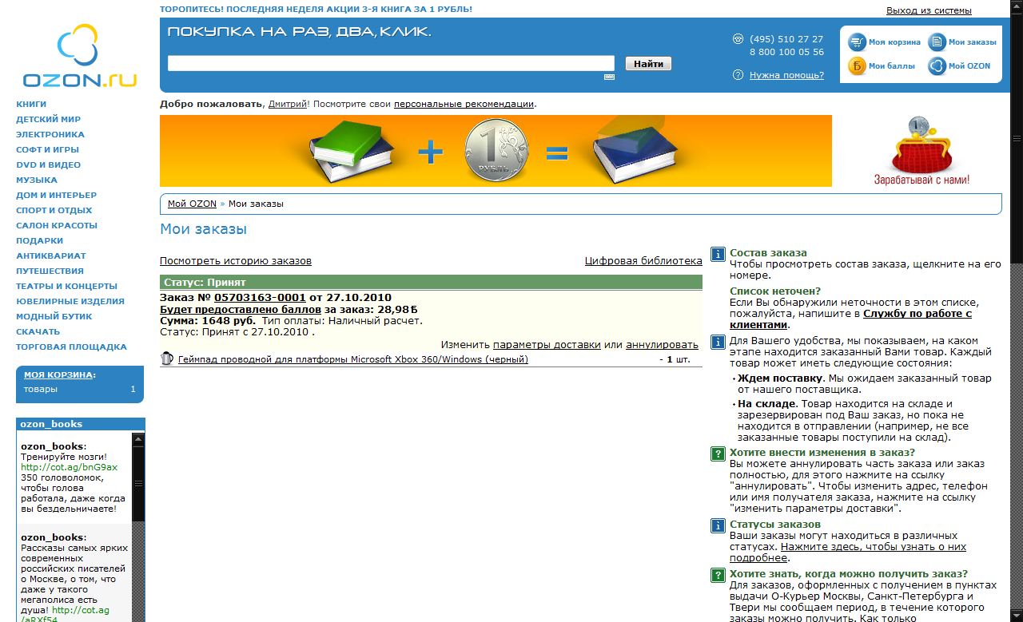The width and height of the screenshot is (1023, 622).
Task: Click the ozon_books widget header
Action: (x=81, y=424)
